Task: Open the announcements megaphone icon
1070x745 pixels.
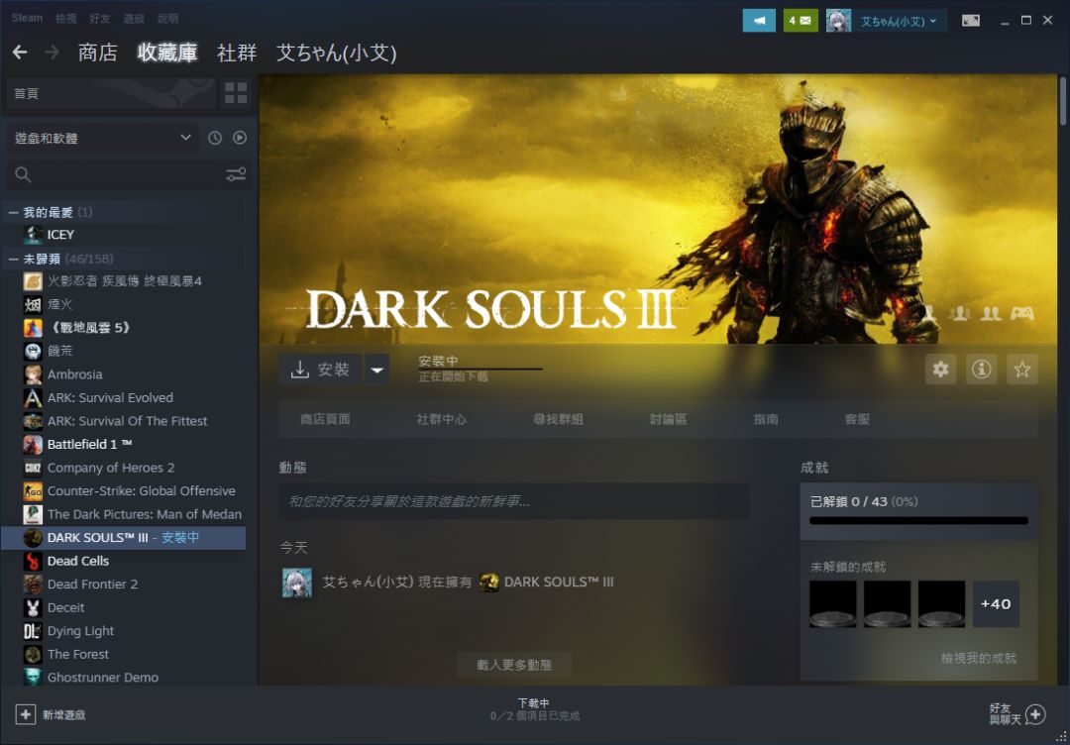Action: click(x=759, y=21)
